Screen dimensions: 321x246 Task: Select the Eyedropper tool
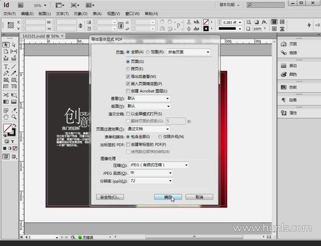[14, 110]
